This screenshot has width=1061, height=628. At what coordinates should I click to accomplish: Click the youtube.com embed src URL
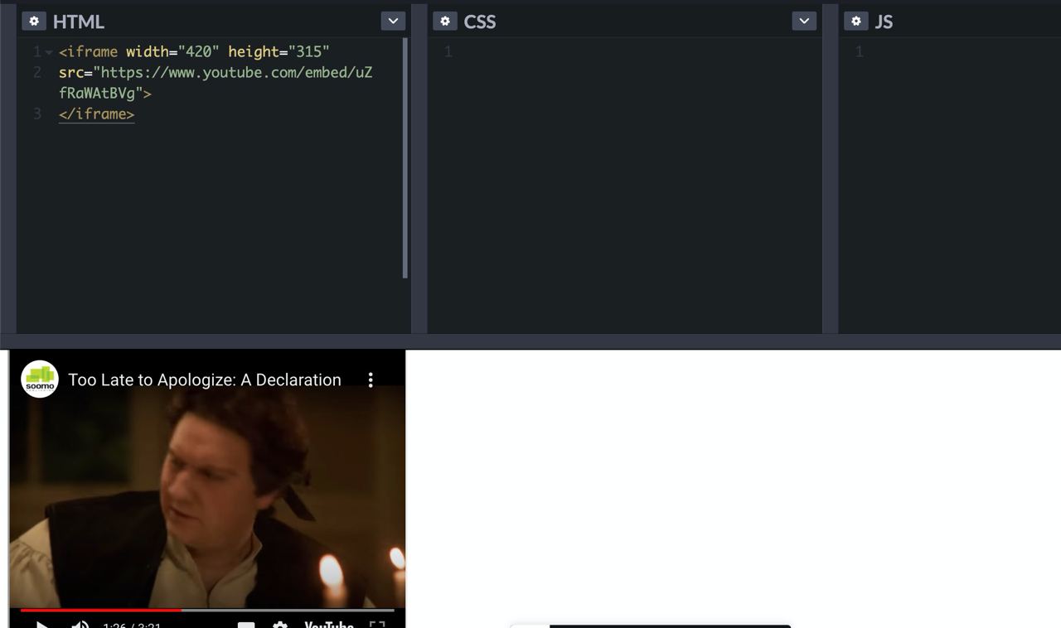216,83
